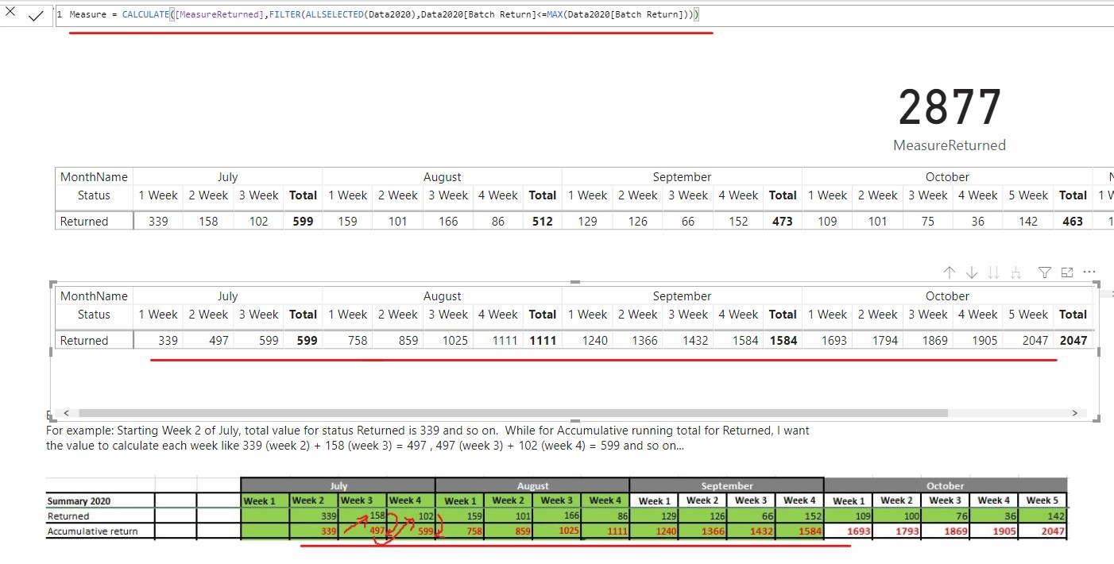Click the FILTER function in the formula
Screen dimensions: 1114x564
(x=284, y=15)
